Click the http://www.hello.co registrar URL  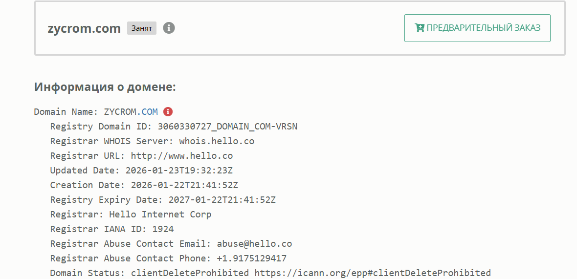[182, 156]
